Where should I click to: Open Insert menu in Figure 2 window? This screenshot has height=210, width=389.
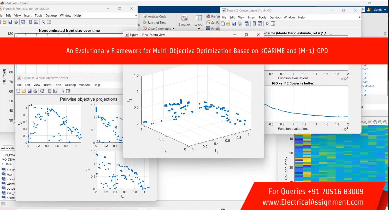click(x=252, y=17)
